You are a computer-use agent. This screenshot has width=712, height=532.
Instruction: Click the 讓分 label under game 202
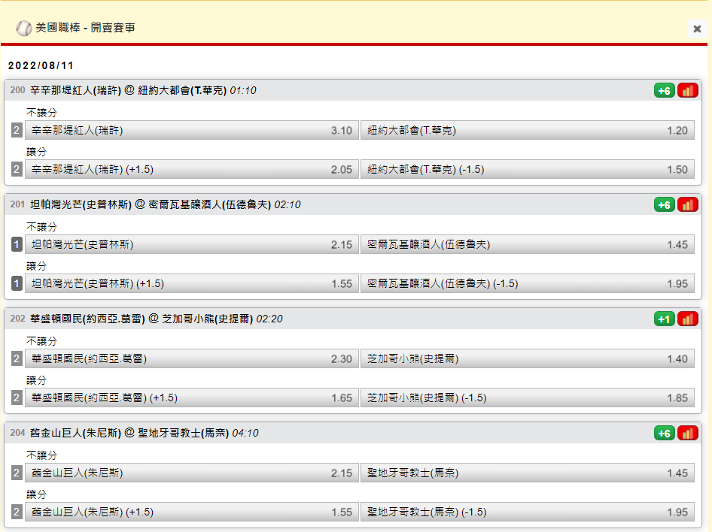click(x=36, y=380)
